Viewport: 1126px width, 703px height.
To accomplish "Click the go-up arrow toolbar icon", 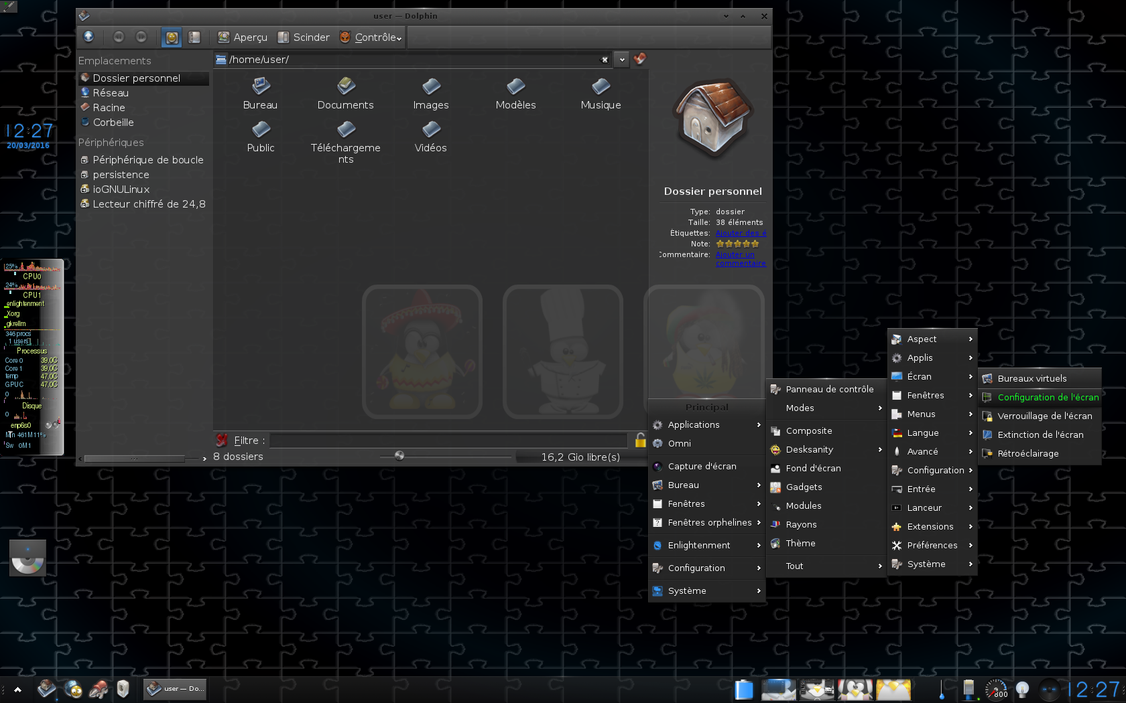I will tap(88, 37).
